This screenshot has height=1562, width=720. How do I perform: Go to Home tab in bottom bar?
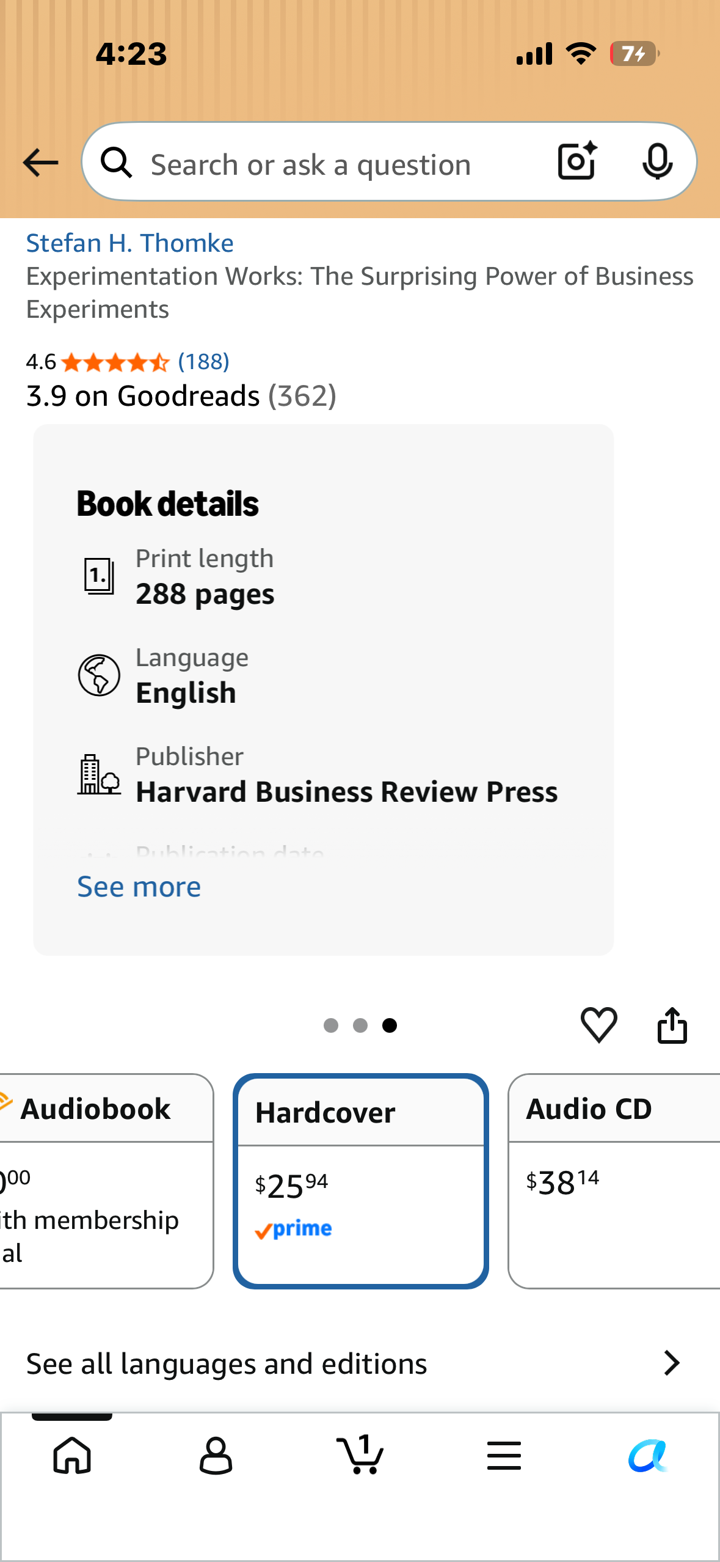click(72, 1455)
